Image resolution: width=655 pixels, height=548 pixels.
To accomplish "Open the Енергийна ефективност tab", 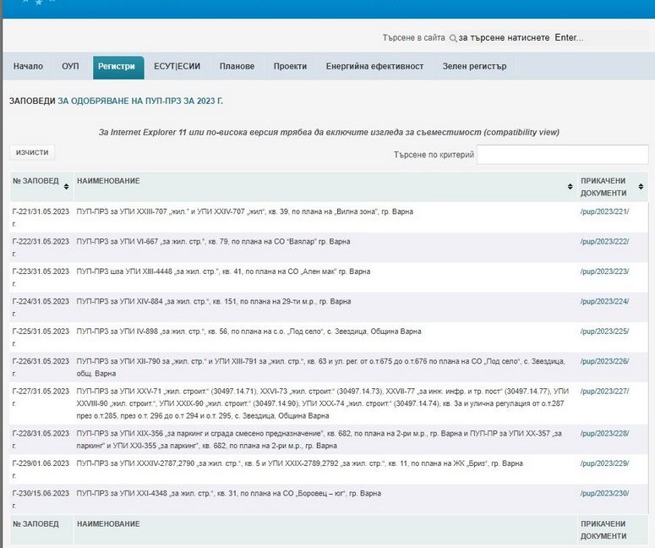I will (374, 67).
